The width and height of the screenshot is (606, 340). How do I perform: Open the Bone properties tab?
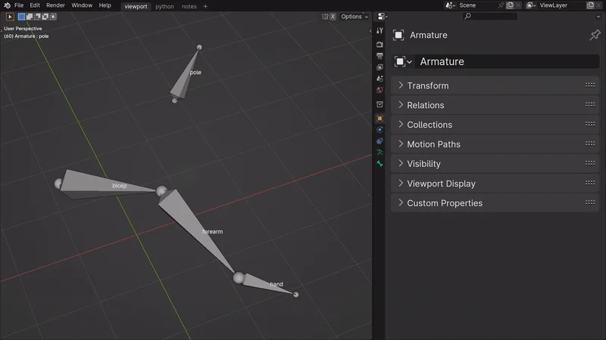380,164
